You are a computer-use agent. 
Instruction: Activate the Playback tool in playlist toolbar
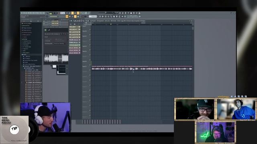pyautogui.click(x=88, y=21)
